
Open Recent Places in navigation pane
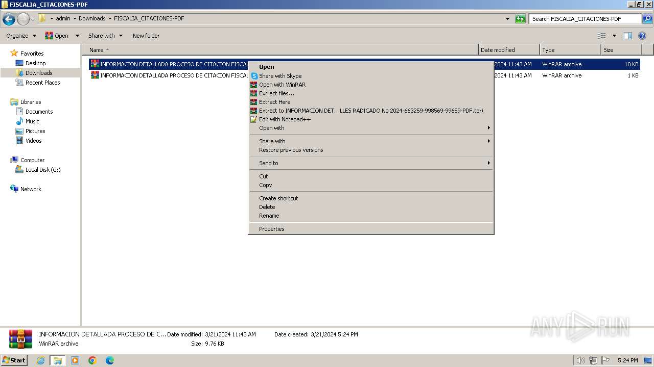[42, 83]
